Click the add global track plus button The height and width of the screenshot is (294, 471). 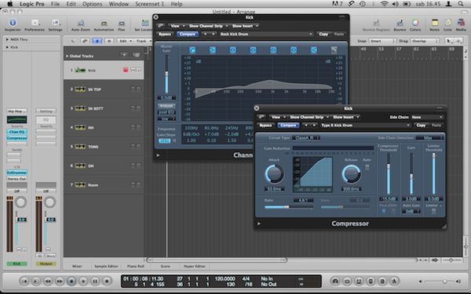coord(124,55)
